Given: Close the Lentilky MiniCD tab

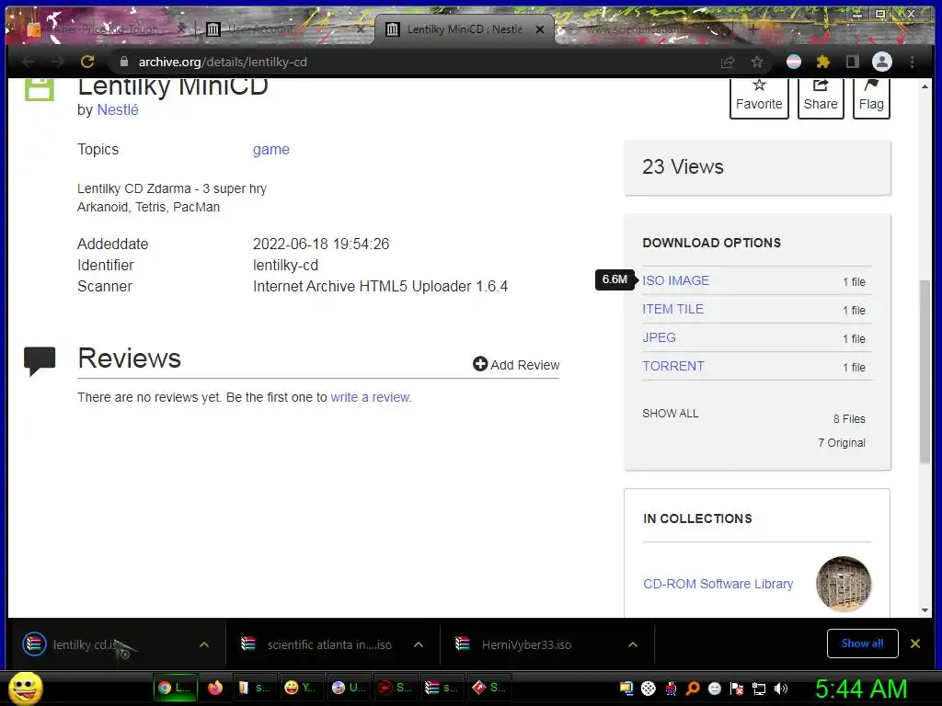Looking at the screenshot, I should (x=540, y=28).
